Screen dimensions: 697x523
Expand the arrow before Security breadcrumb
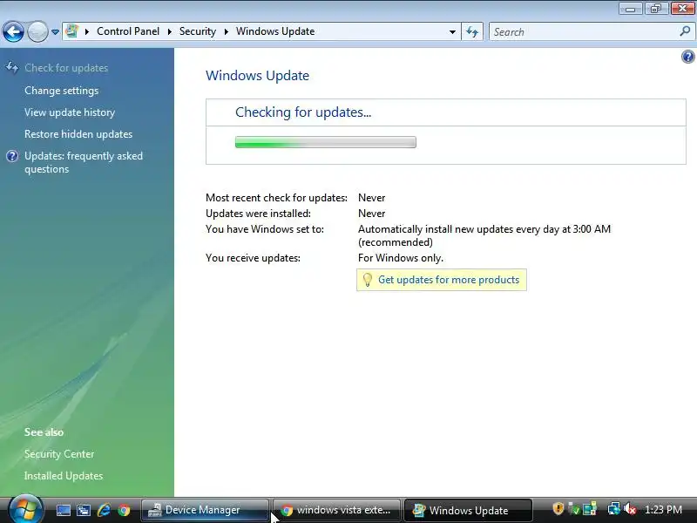[169, 31]
